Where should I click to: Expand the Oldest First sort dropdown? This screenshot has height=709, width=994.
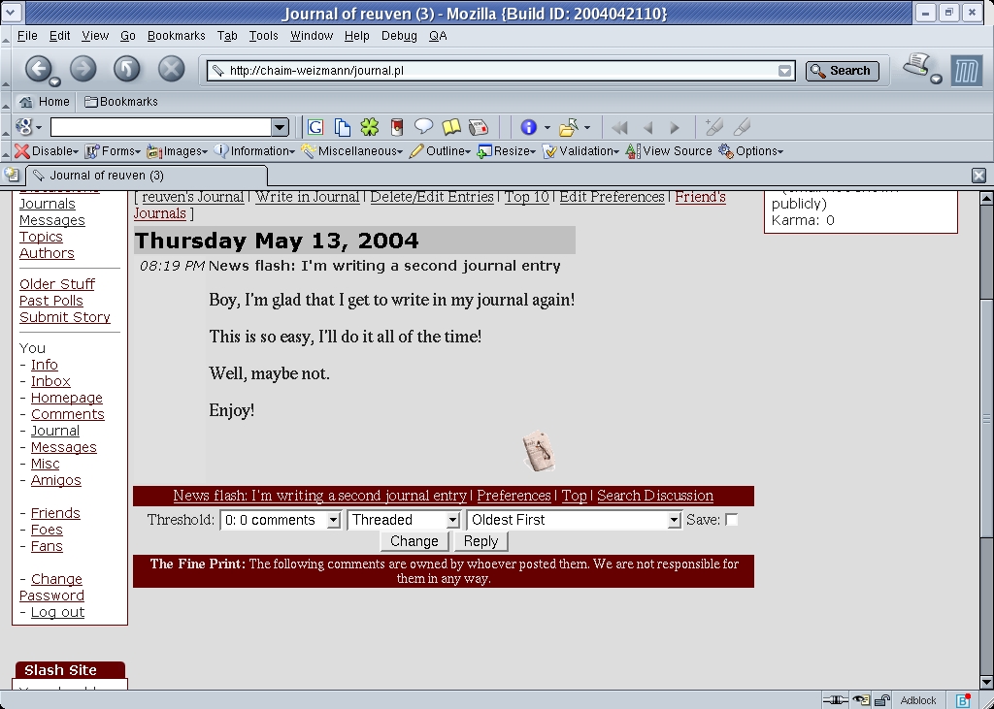coord(575,520)
